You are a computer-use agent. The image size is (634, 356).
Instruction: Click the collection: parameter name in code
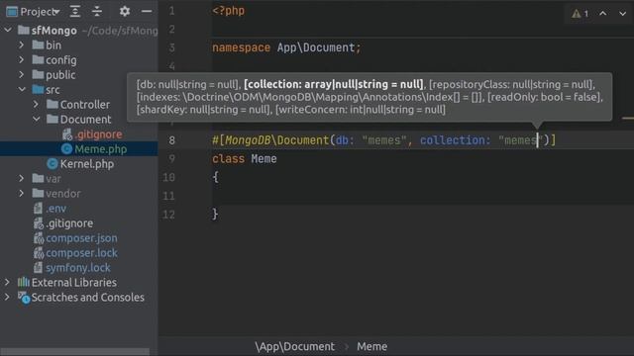click(455, 140)
